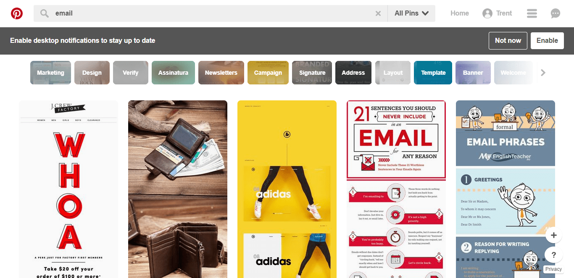Open the question mark help button
Viewport: 574px width, 278px height.
click(x=554, y=255)
